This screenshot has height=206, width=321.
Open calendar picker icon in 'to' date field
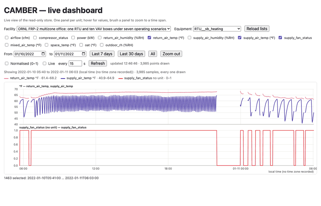[83, 54]
